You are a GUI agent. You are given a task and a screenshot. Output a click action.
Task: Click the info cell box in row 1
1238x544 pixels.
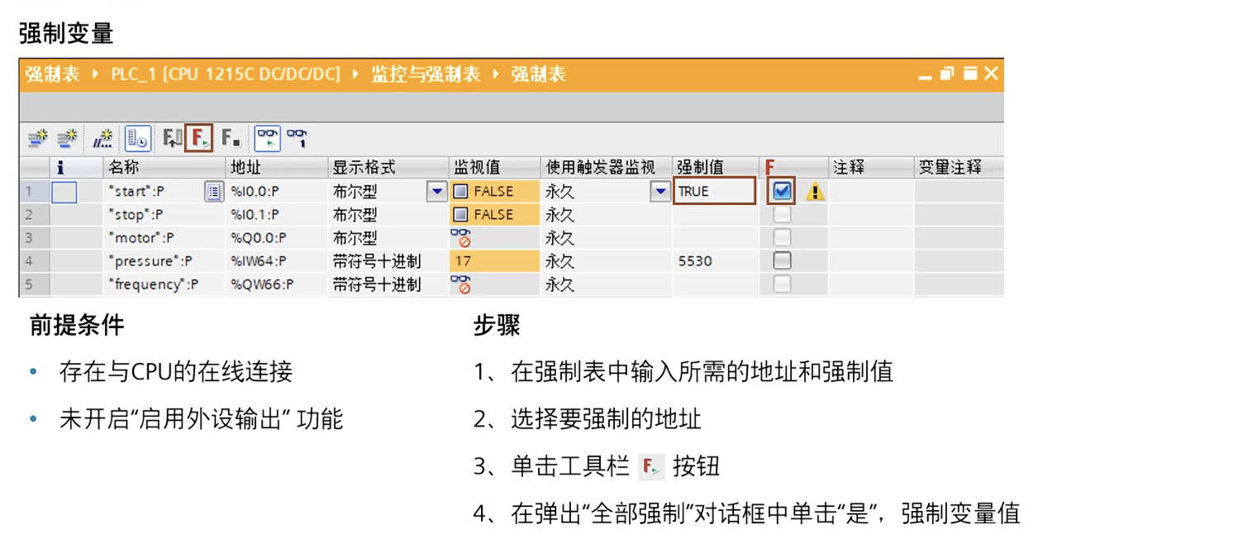click(64, 192)
